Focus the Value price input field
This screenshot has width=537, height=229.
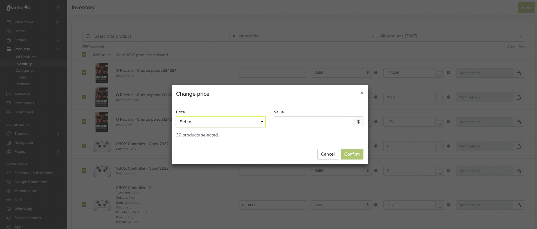314,122
